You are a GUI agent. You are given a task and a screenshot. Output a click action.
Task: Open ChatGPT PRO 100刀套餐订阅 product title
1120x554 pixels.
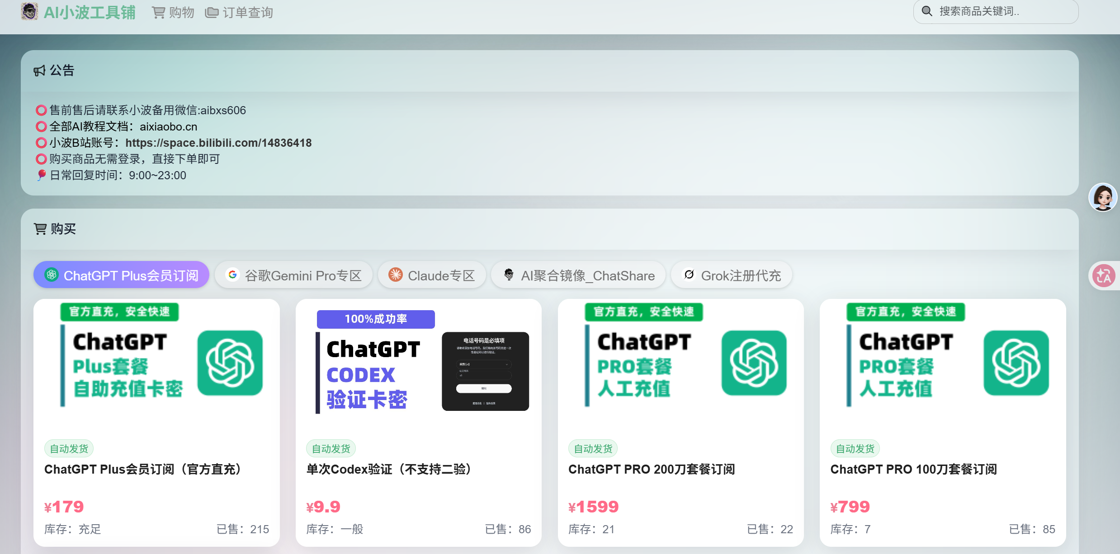[x=913, y=469]
